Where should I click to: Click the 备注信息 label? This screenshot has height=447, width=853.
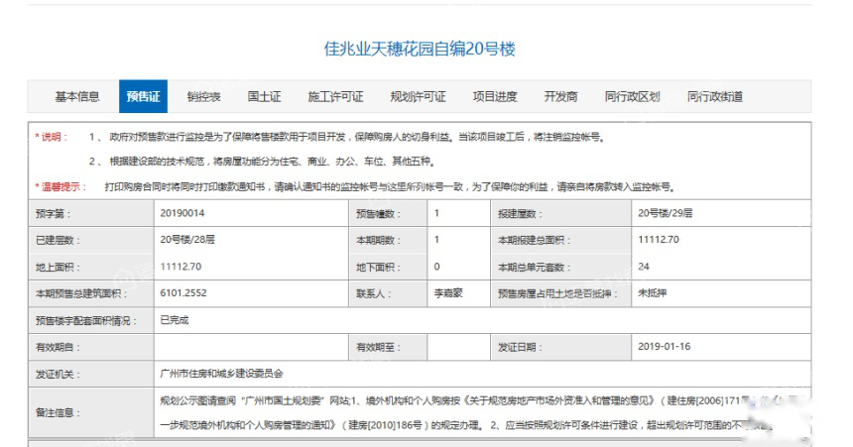click(x=58, y=412)
